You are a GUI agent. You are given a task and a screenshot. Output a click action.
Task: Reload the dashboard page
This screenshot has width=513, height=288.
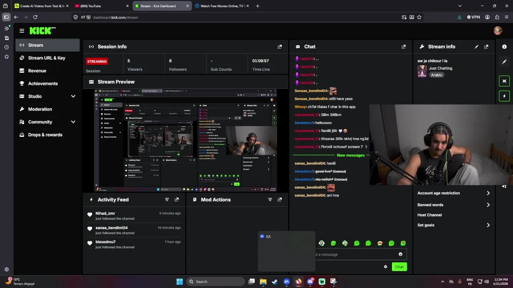[x=35, y=17]
